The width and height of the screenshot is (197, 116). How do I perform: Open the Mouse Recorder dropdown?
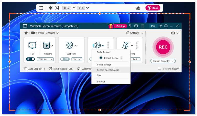(163, 61)
